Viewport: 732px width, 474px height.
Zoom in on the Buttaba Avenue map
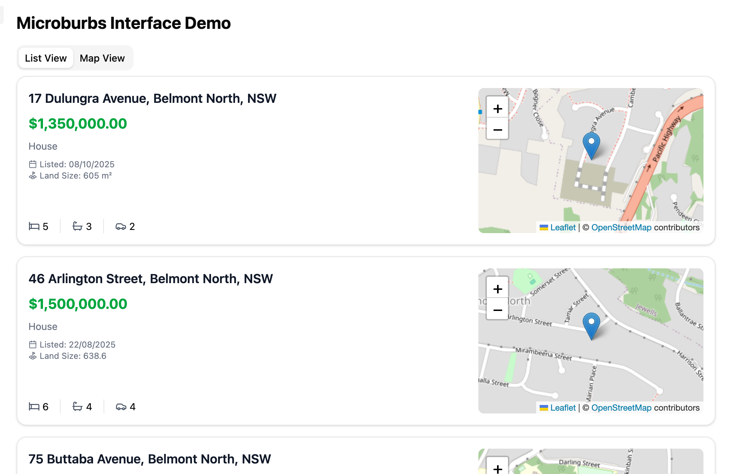497,468
